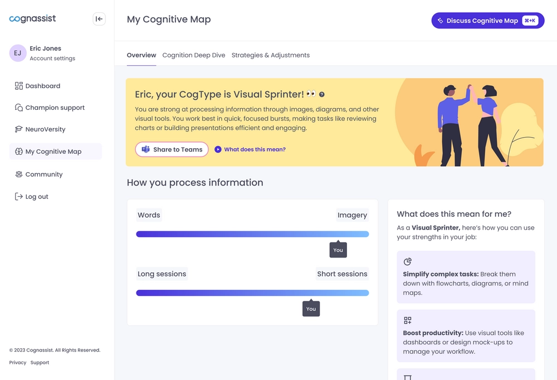The image size is (557, 380).
Task: Click the CogType Visual Sprinter headline
Action: pyautogui.click(x=219, y=94)
